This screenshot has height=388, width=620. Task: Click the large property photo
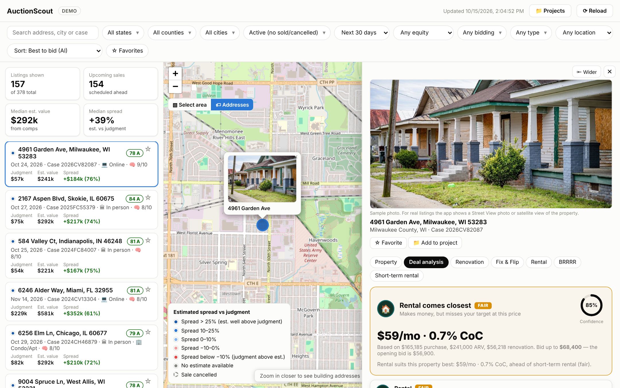tap(491, 144)
